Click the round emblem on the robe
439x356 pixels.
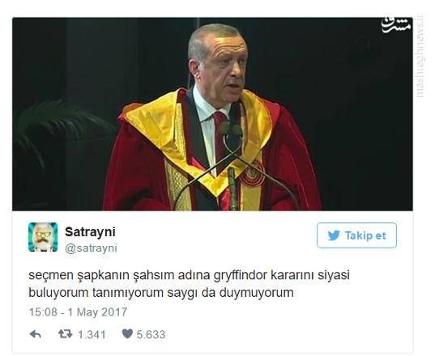click(252, 173)
